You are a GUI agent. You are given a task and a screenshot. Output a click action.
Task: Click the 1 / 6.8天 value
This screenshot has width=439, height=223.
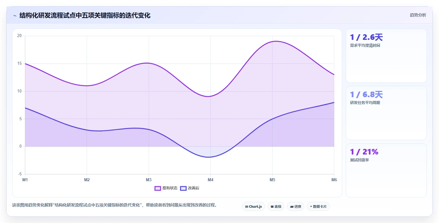[366, 95]
